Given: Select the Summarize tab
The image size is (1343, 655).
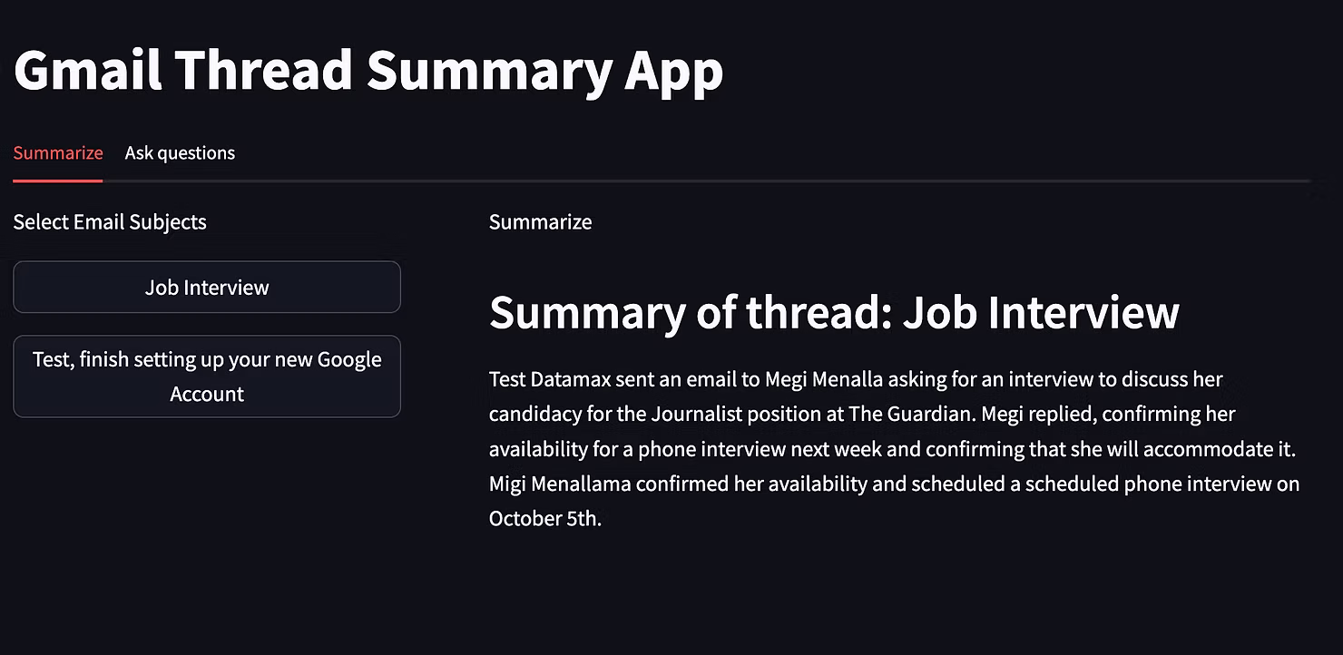Looking at the screenshot, I should coord(57,152).
